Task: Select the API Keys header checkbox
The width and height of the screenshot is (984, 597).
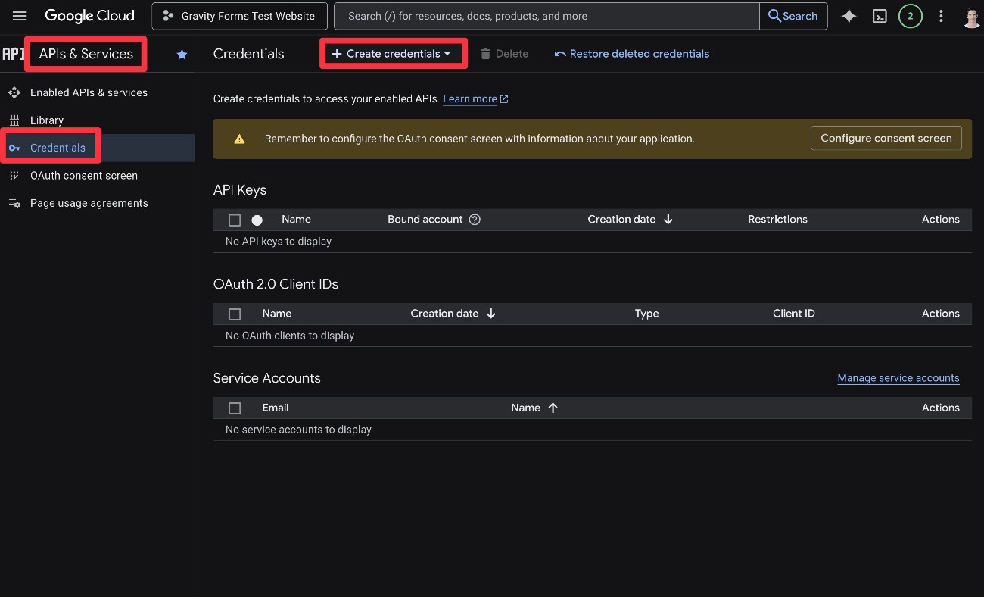Action: pos(235,219)
